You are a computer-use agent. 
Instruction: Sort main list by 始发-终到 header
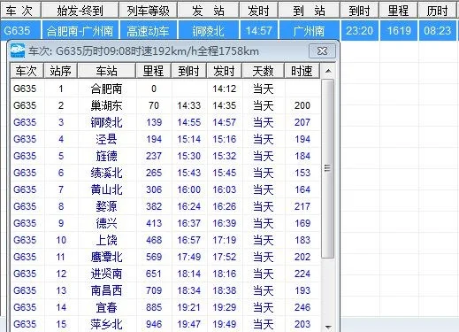click(80, 11)
